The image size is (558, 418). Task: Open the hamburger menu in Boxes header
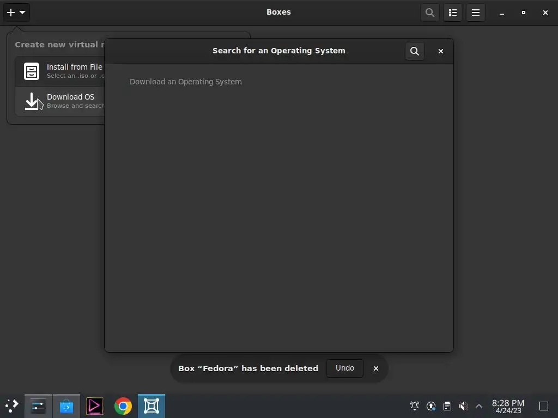pyautogui.click(x=476, y=13)
